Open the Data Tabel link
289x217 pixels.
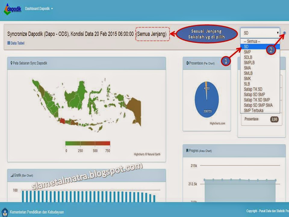[x=17, y=42]
